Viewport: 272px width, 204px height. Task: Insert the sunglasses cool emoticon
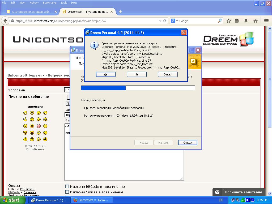tap(39, 119)
